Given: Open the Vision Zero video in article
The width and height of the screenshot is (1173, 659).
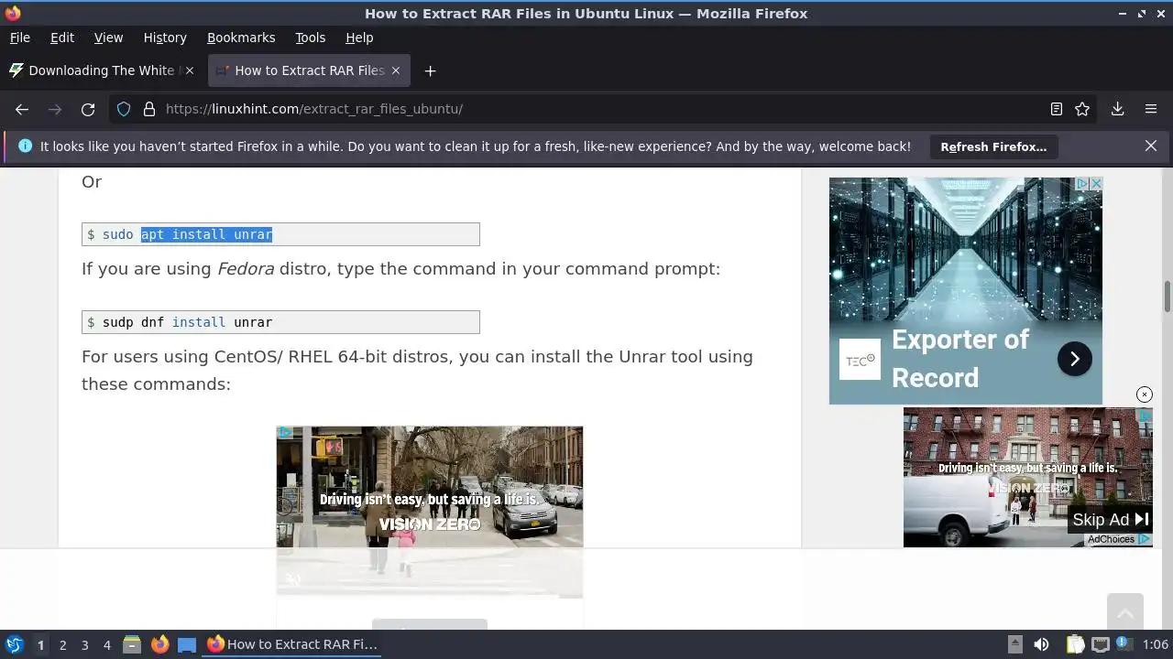Looking at the screenshot, I should click(430, 512).
